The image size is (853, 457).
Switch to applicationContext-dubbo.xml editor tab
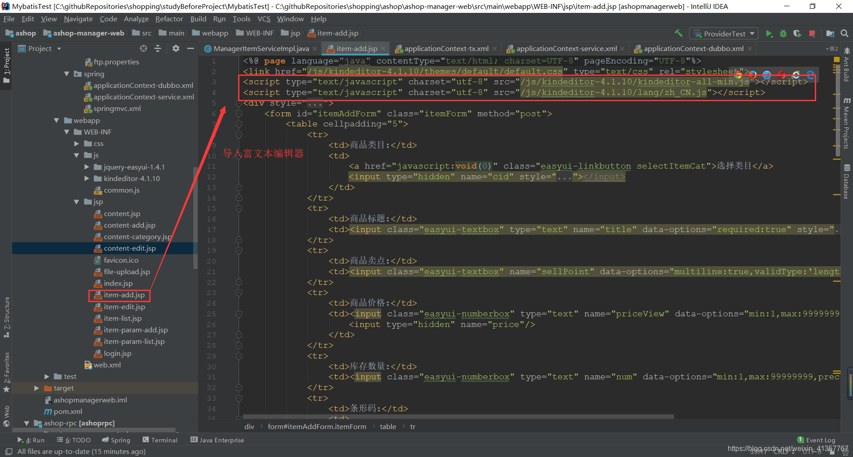pos(693,49)
